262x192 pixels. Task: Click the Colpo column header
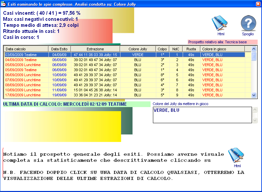pyautogui.click(x=162, y=49)
